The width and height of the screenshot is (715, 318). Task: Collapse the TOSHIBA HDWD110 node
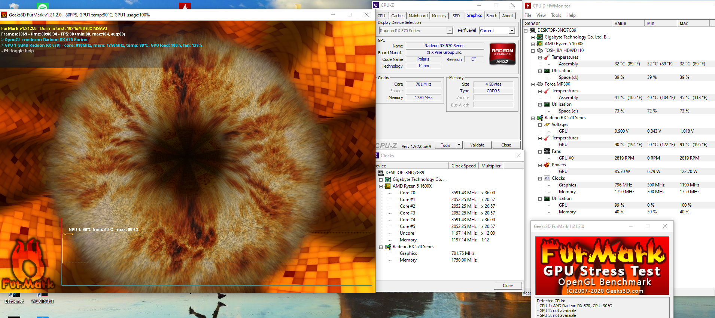(x=533, y=50)
